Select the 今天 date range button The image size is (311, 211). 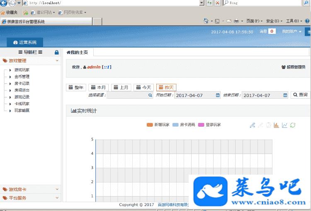[x=143, y=88]
